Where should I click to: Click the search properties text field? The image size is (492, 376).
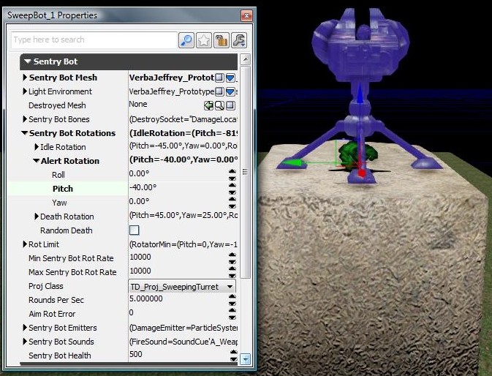coord(94,40)
